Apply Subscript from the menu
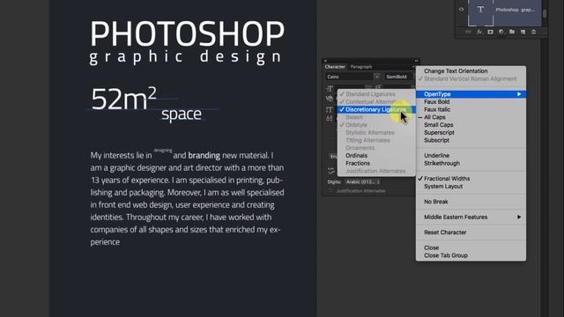 tap(471, 140)
